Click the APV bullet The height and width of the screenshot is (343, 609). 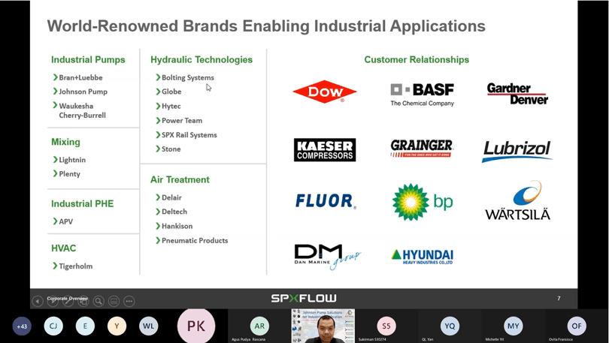click(x=63, y=221)
